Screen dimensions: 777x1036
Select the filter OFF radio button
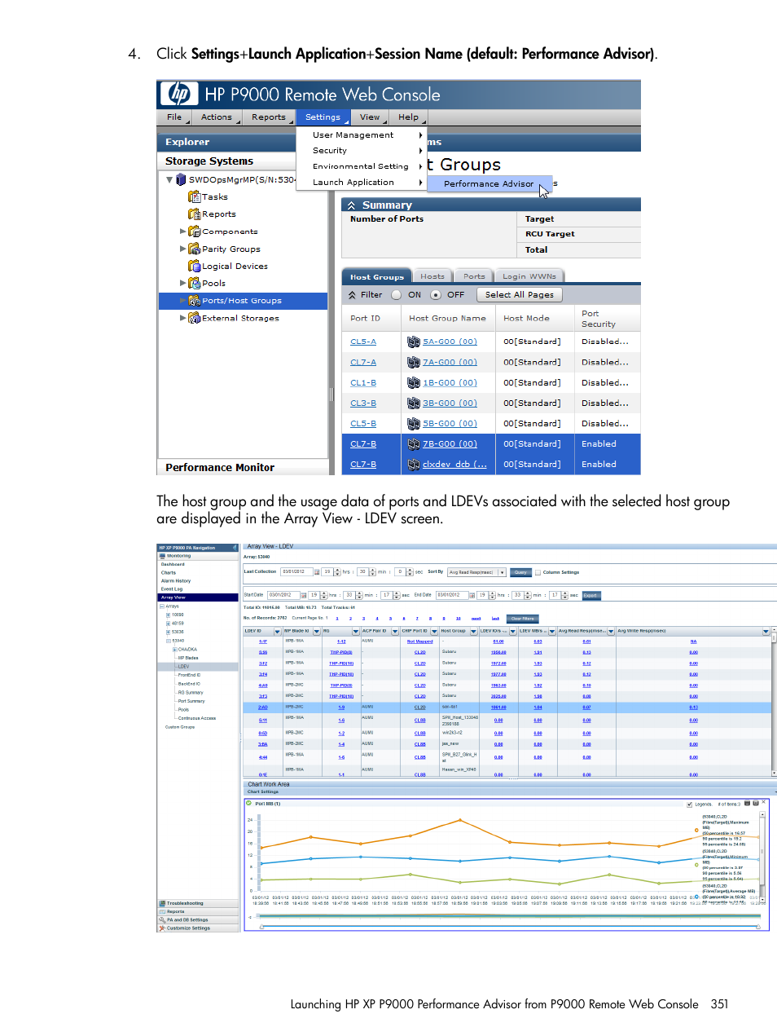point(436,295)
